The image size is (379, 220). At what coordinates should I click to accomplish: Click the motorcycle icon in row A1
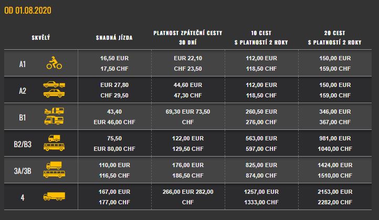(55, 63)
